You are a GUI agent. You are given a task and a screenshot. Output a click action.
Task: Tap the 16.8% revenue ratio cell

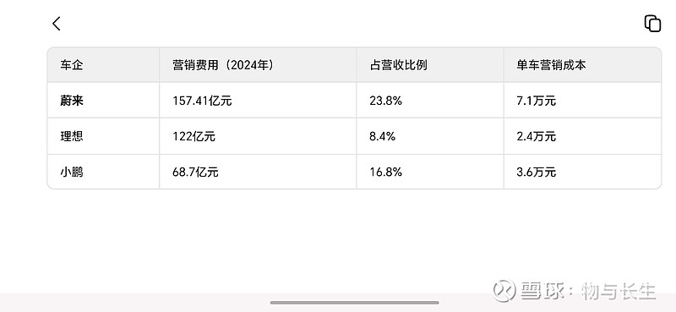(x=385, y=172)
